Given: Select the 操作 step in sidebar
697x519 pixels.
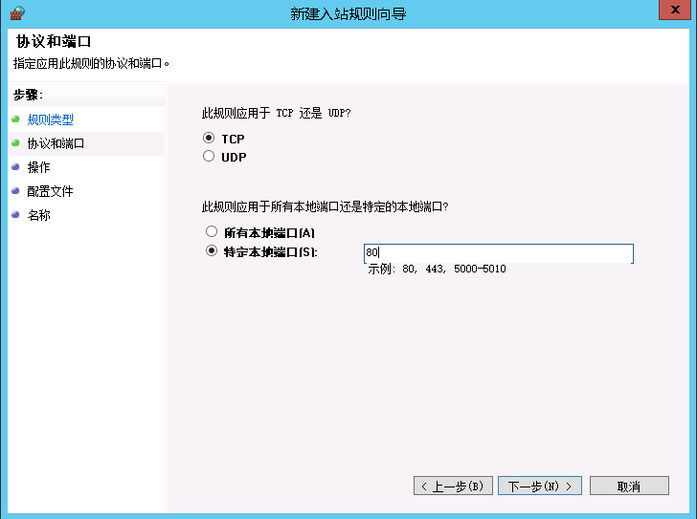Looking at the screenshot, I should click(x=38, y=167).
